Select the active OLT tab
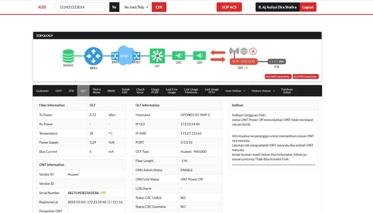Image resolution: width=373 pixels, height=213 pixels. [x=83, y=91]
